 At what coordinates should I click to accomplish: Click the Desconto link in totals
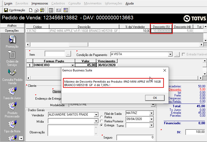(x=175, y=89)
